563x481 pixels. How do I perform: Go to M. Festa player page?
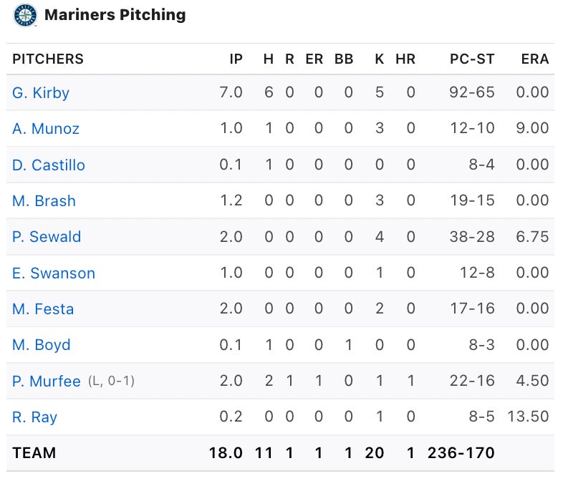(x=43, y=309)
